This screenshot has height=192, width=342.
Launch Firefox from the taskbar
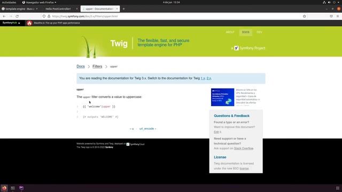[x=4, y=188]
